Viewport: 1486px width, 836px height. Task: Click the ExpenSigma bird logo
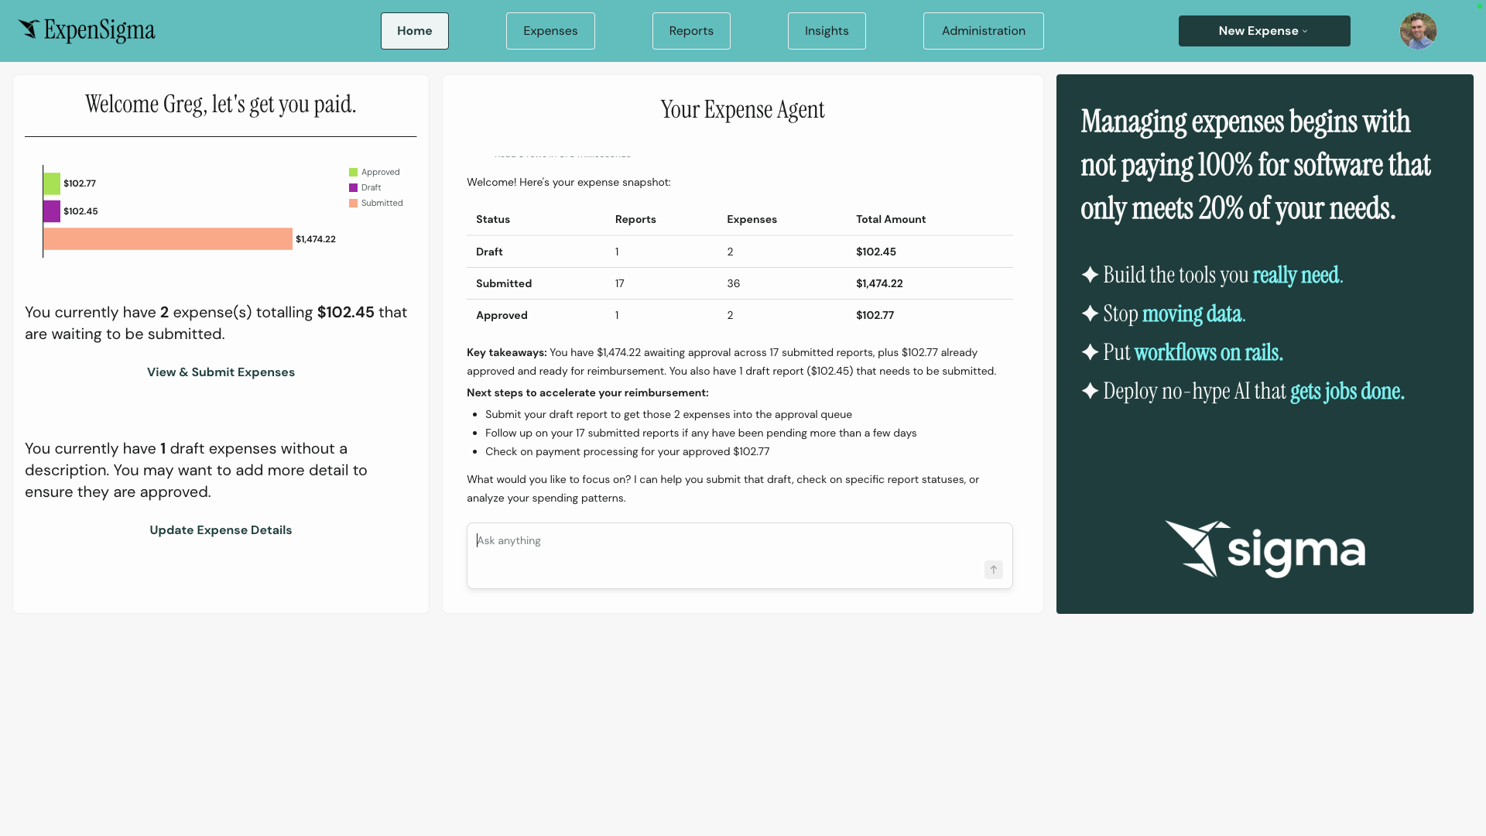pyautogui.click(x=29, y=30)
